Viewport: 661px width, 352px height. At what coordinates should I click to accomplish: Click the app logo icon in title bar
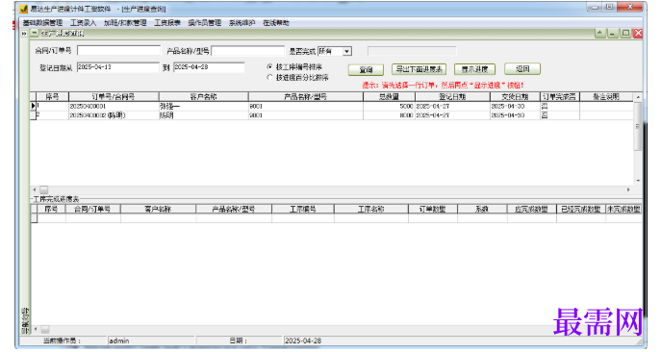coord(24,9)
